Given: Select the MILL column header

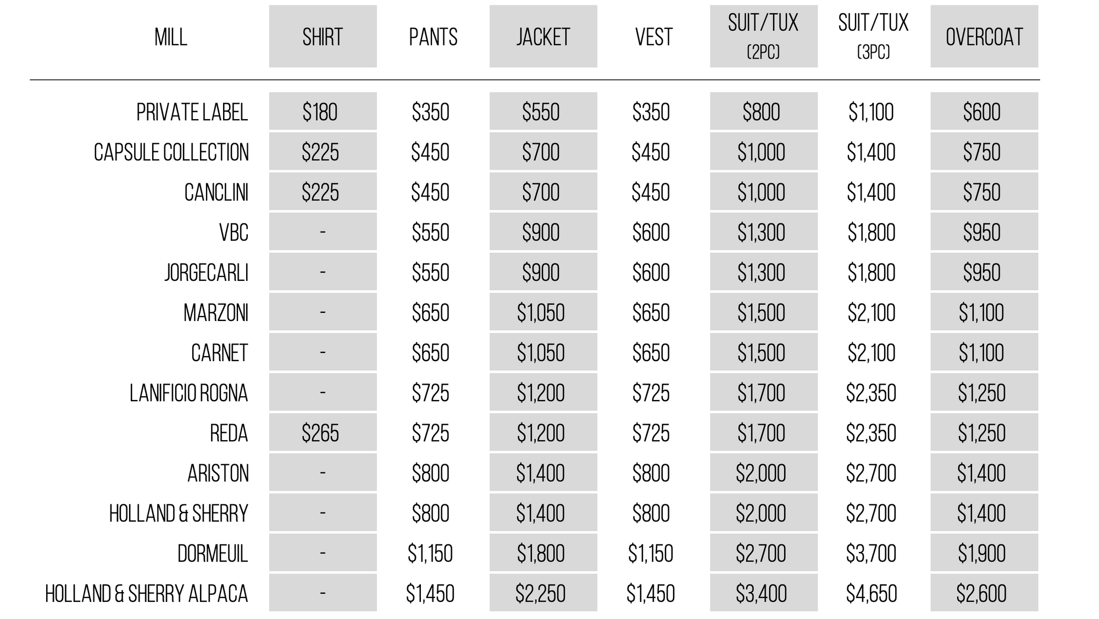Looking at the screenshot, I should [171, 37].
